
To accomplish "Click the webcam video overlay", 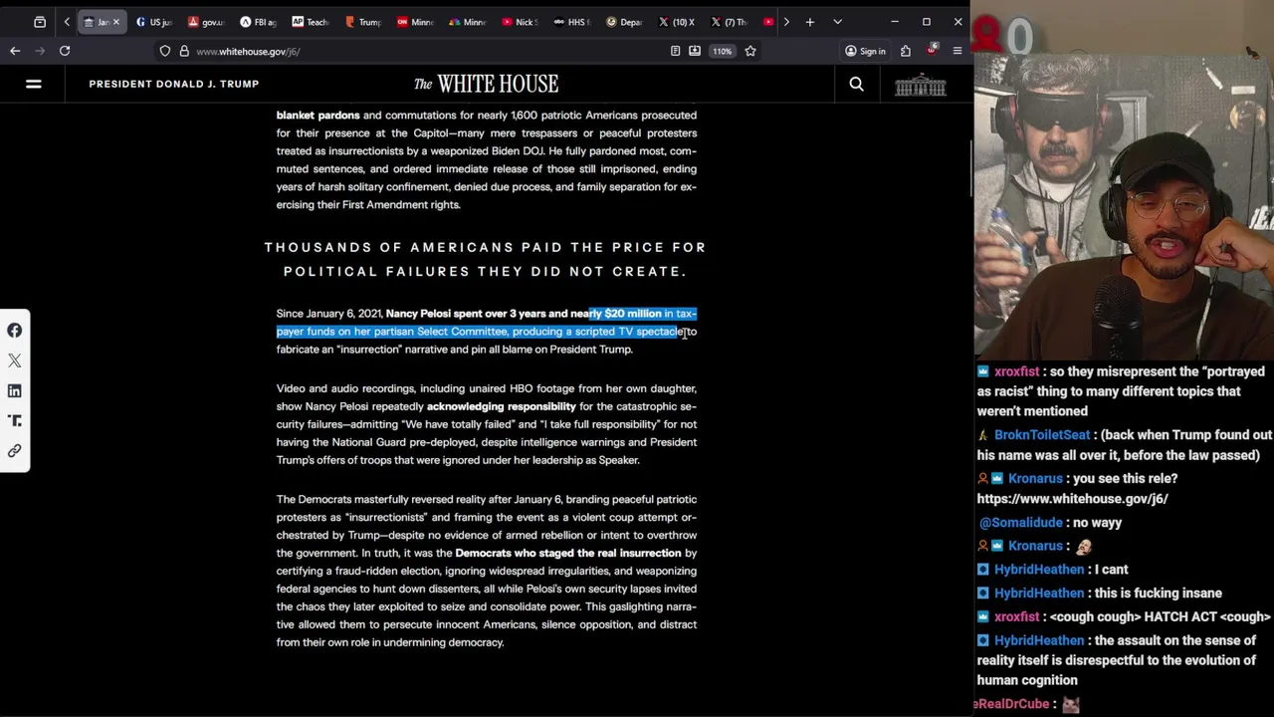I will (1124, 206).
